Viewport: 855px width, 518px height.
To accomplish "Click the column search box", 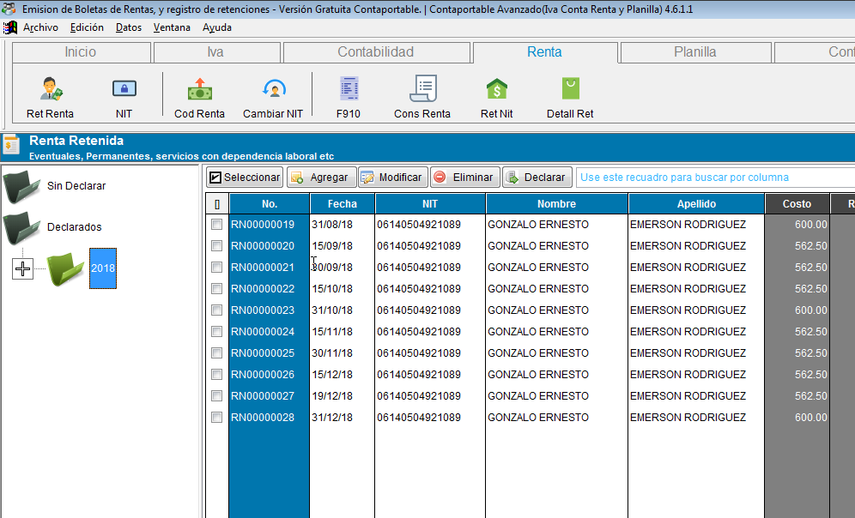I will 712,178.
